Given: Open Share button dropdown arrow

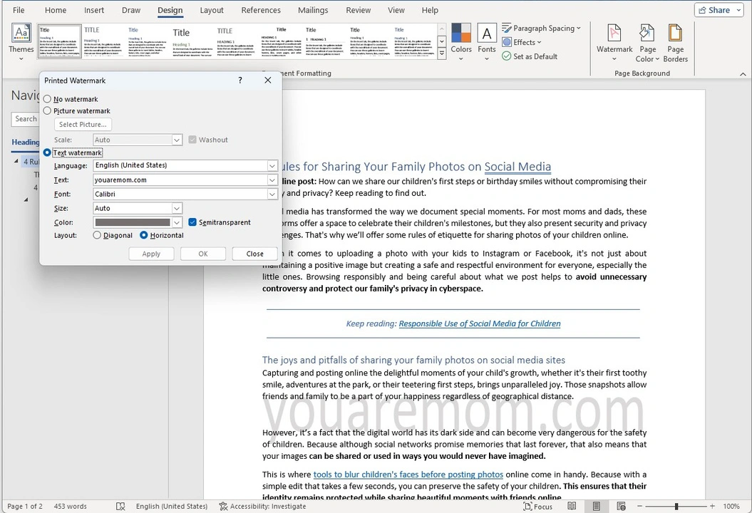Looking at the screenshot, I should point(738,10).
